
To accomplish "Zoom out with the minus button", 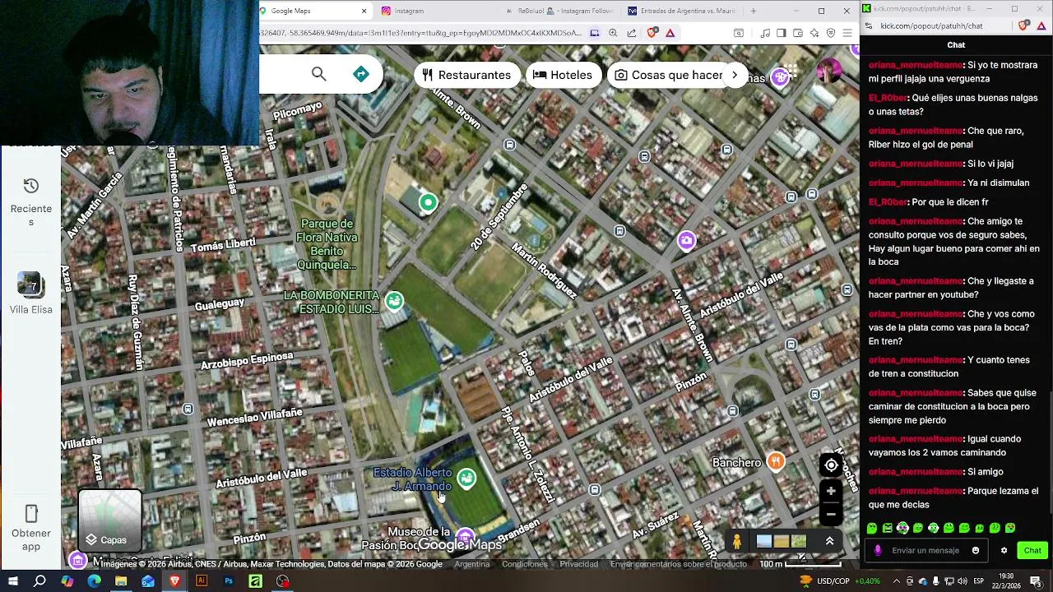I will 831,515.
